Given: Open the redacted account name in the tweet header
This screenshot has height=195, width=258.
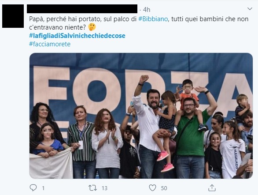Looking at the screenshot, I should [82, 9].
